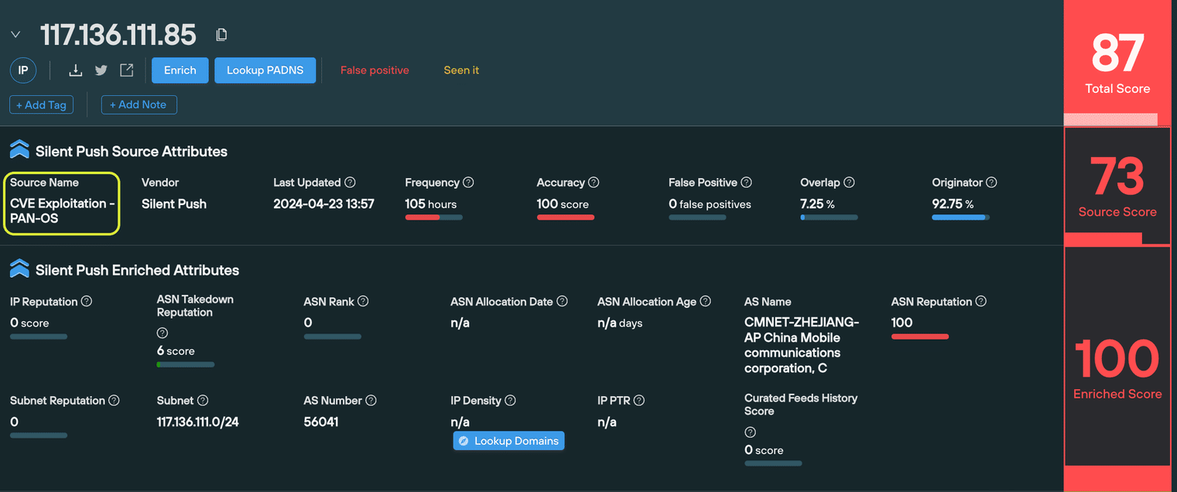The width and height of the screenshot is (1177, 492).
Task: Click the Frequency 105 hours bar
Action: tap(433, 218)
